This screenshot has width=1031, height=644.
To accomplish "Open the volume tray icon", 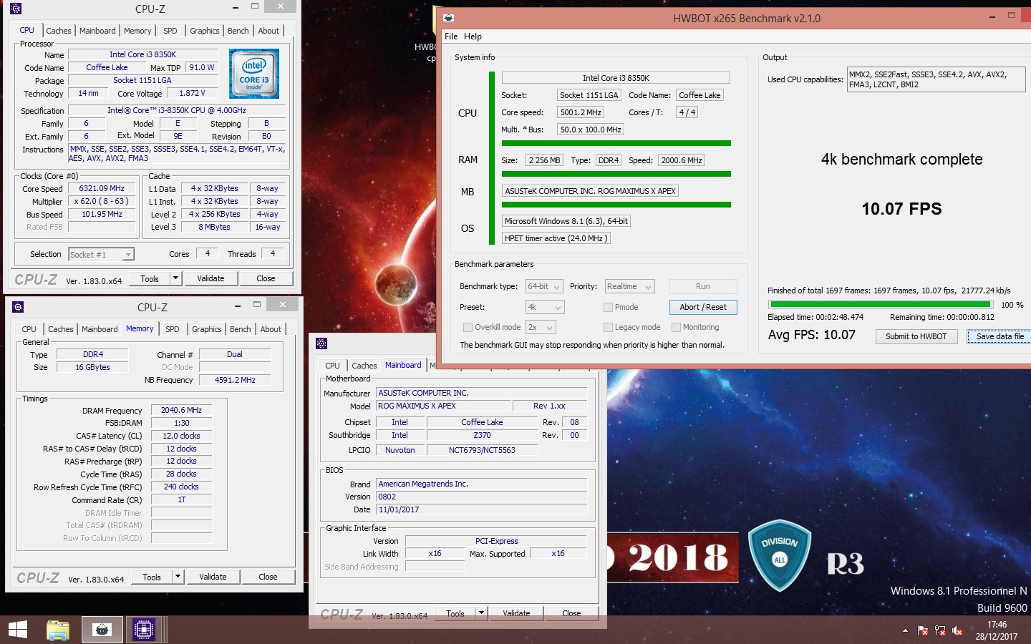I will (x=957, y=630).
